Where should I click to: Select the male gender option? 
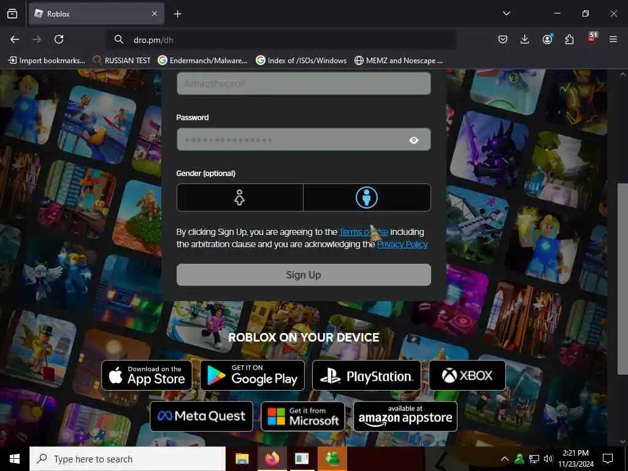pos(367,197)
